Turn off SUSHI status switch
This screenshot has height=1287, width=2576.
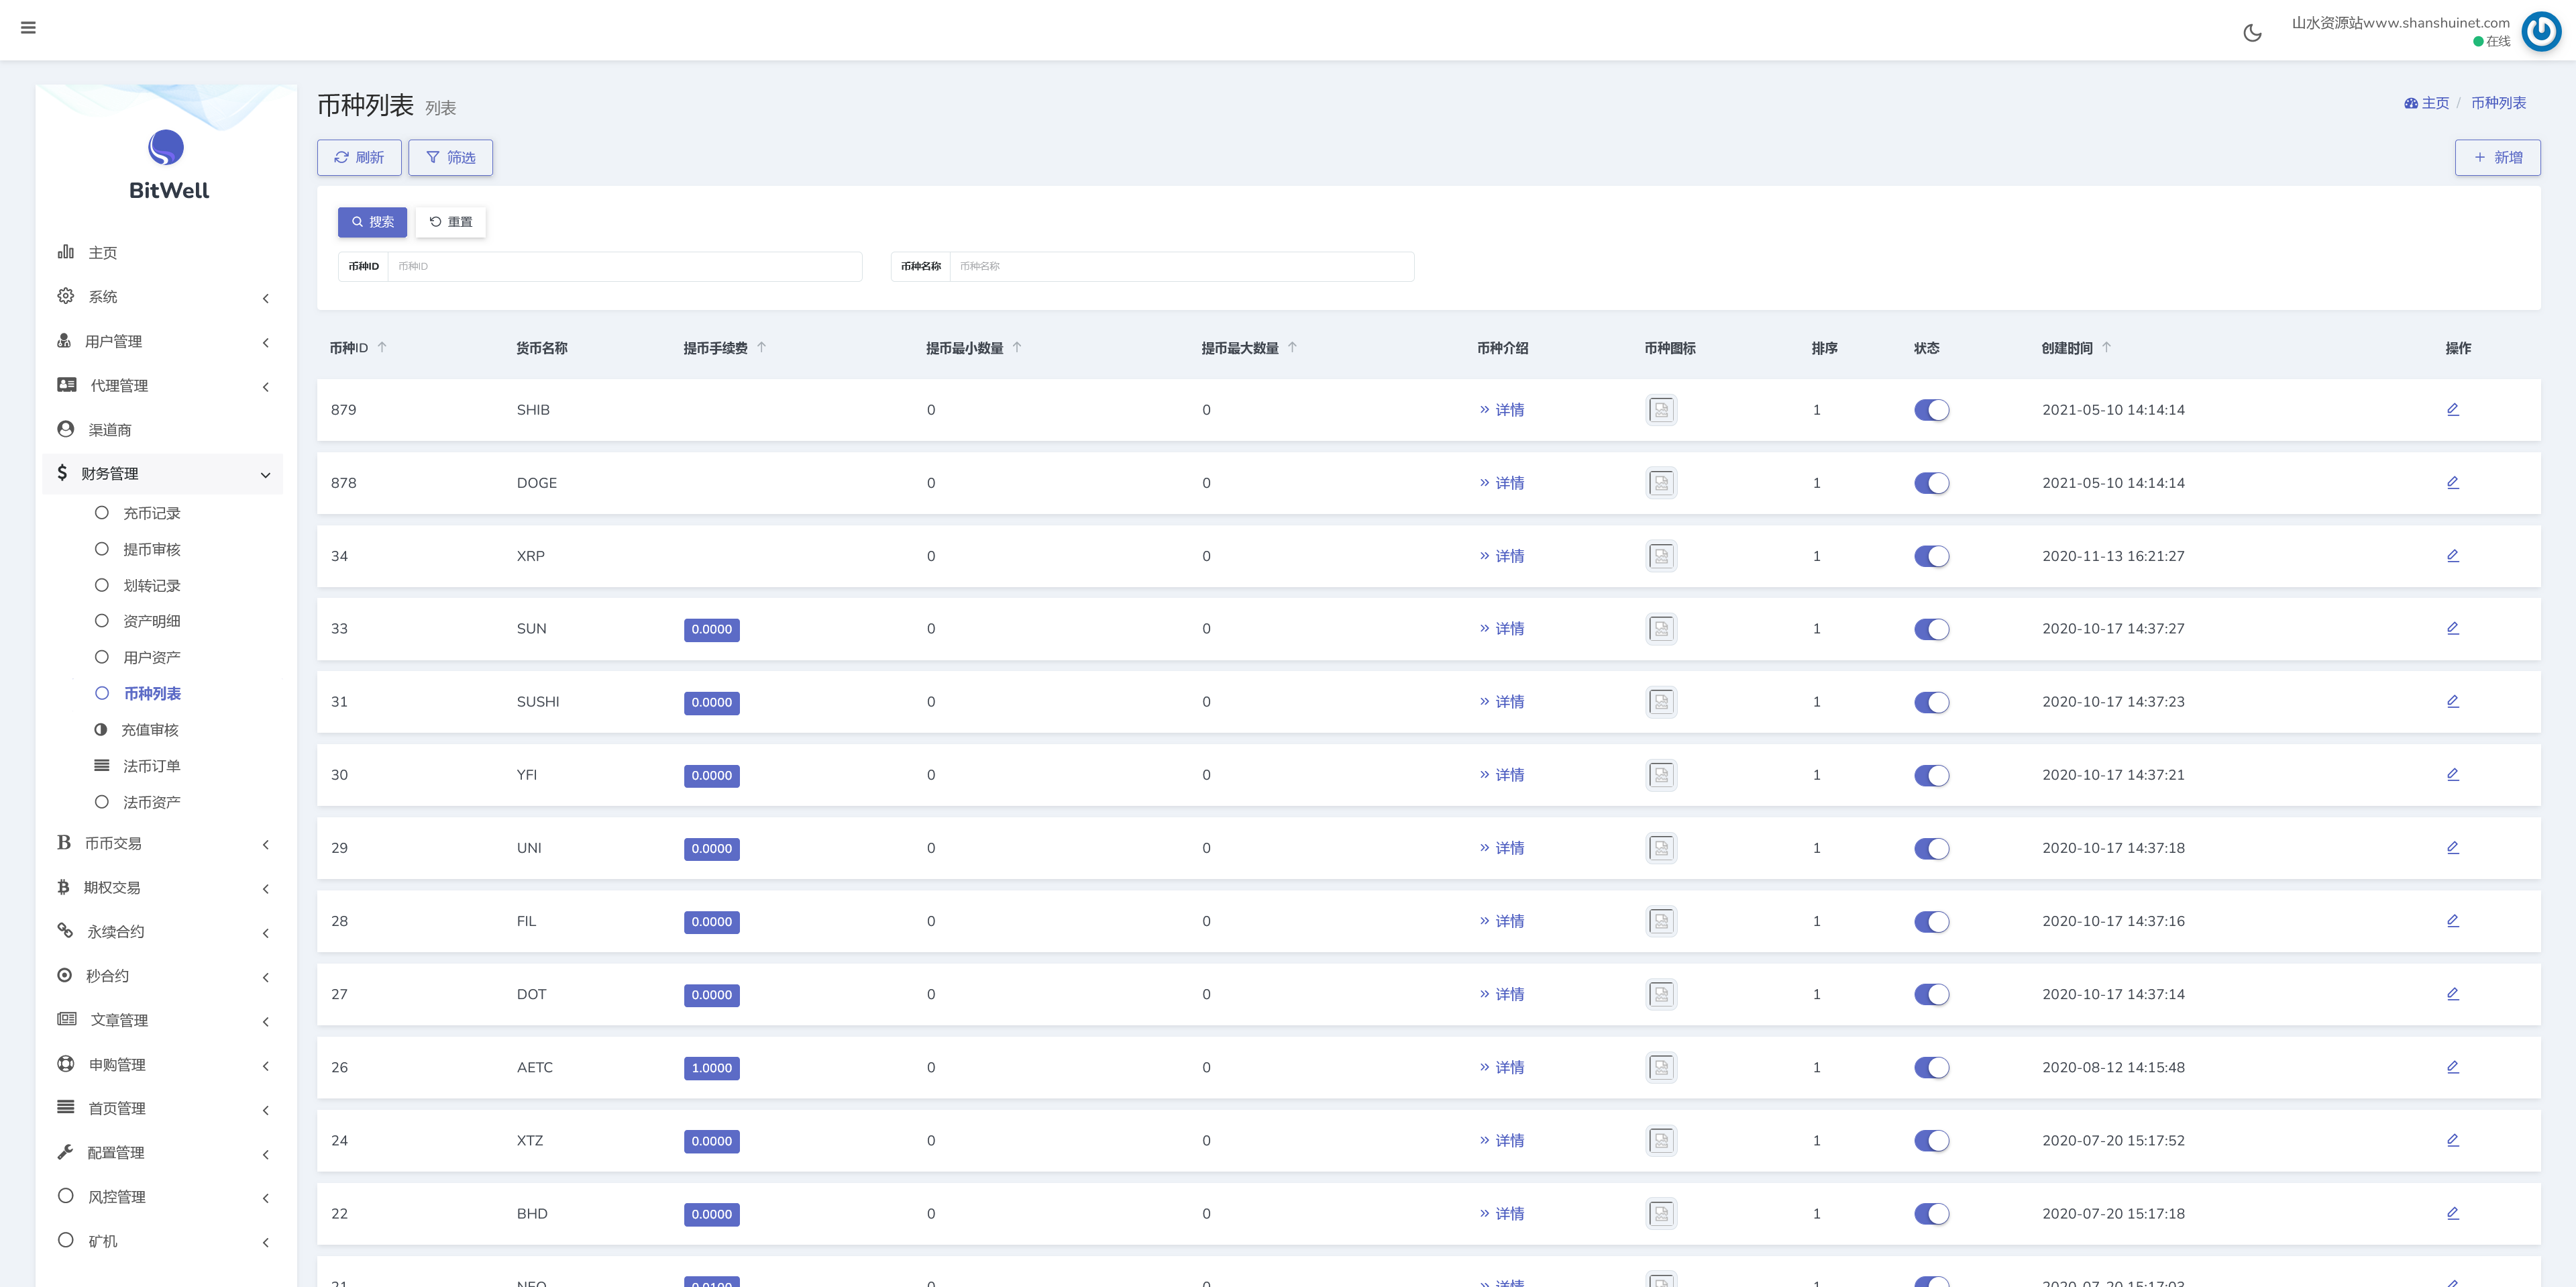1931,702
